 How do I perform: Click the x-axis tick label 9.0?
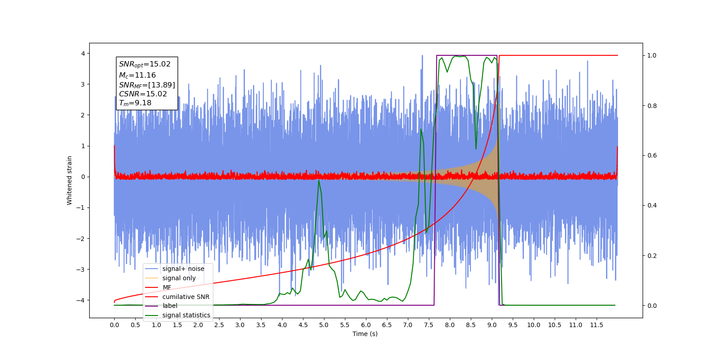point(492,325)
